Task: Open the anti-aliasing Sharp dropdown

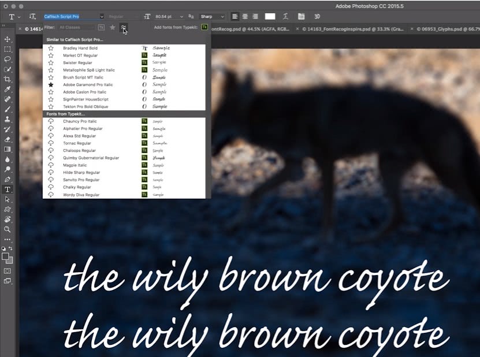Action: 213,17
